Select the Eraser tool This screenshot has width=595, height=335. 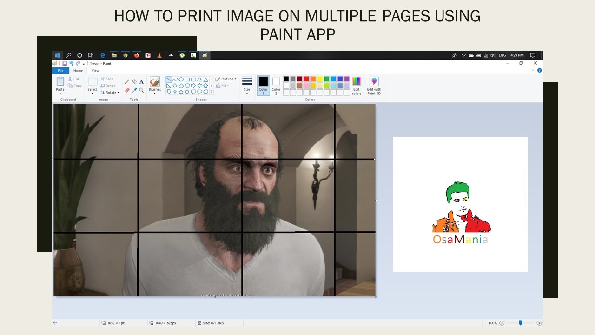point(127,90)
